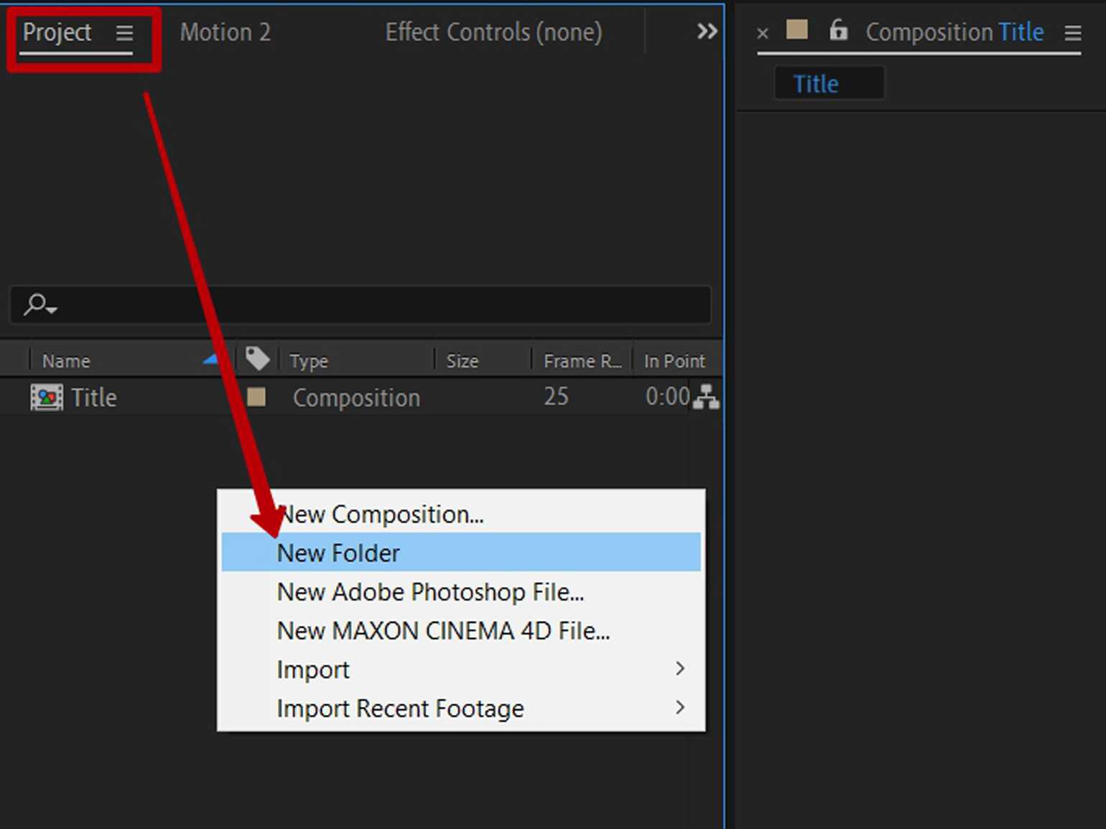Click the Composition panel menu icon
Viewport: 1106px width, 829px height.
tap(1072, 33)
